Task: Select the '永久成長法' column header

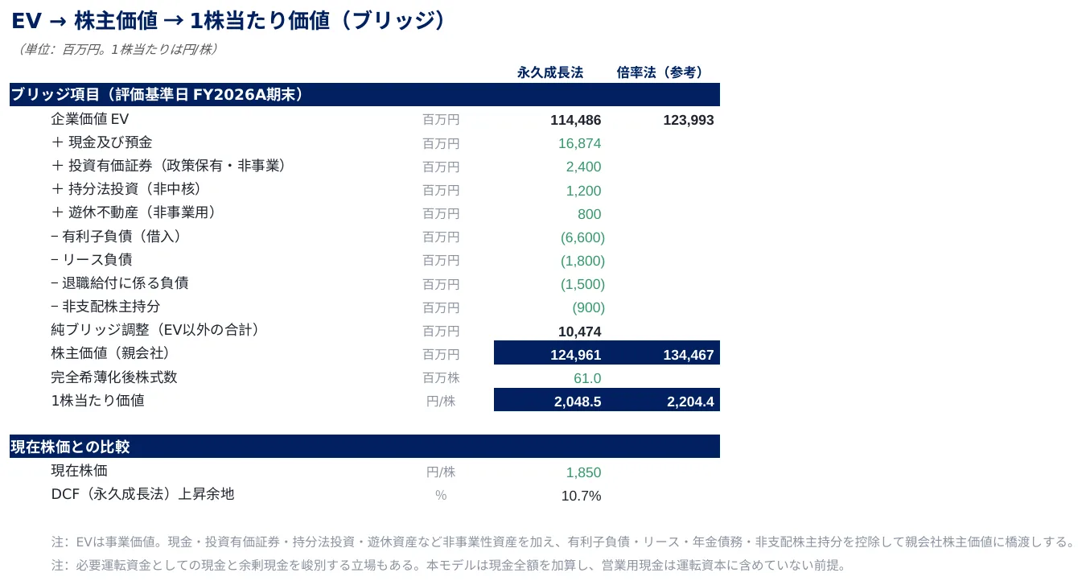Action: [550, 72]
